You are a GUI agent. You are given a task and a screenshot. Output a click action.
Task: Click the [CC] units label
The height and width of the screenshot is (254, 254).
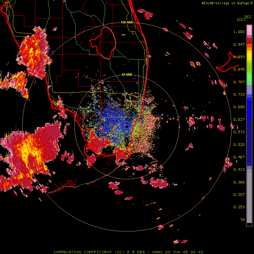pos(241,19)
